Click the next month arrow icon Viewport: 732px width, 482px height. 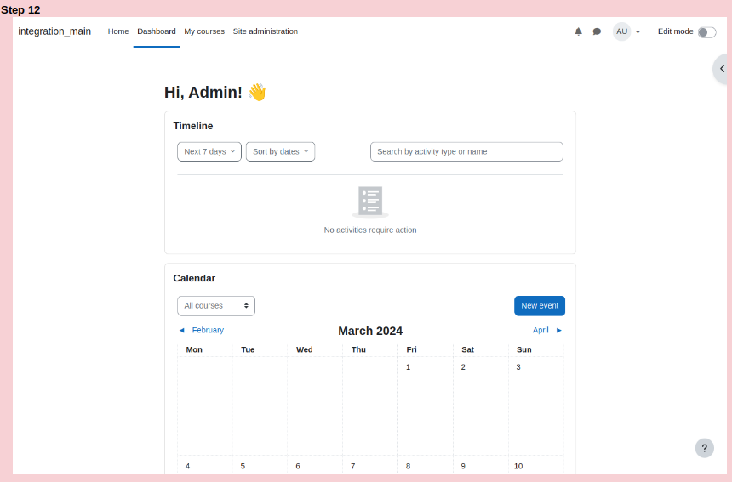coord(559,330)
